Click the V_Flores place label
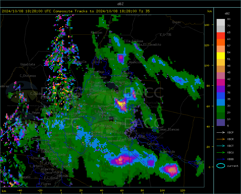Image resolution: width=241 pixels, height=194 pixels. point(44,184)
